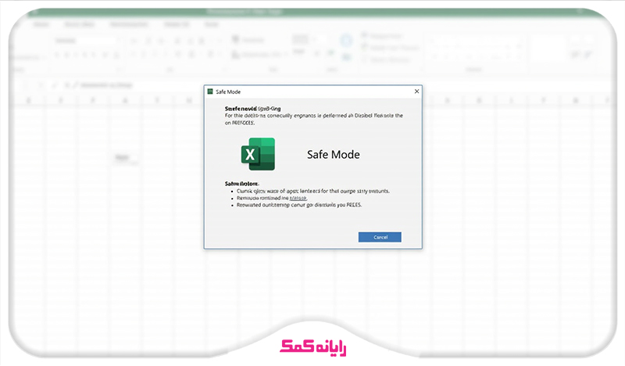The width and height of the screenshot is (625, 366).
Task: Open the underlined link in the second bullet
Action: 298,198
